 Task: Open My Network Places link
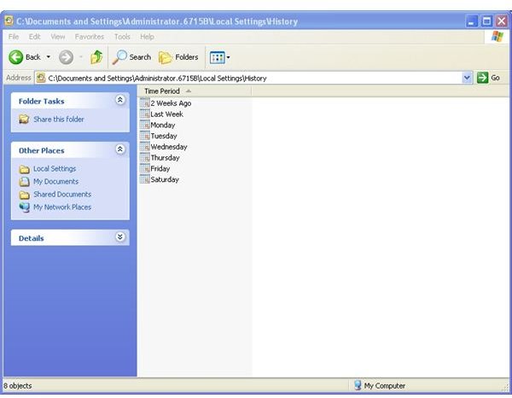tap(62, 207)
